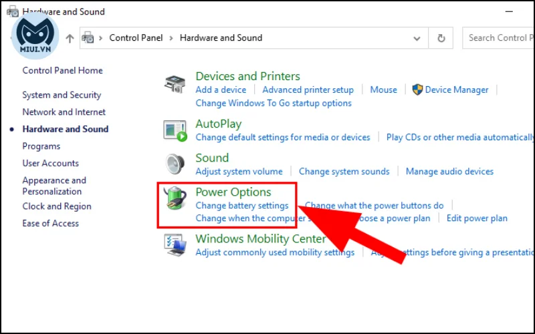Go to Control Panel Home

point(62,70)
